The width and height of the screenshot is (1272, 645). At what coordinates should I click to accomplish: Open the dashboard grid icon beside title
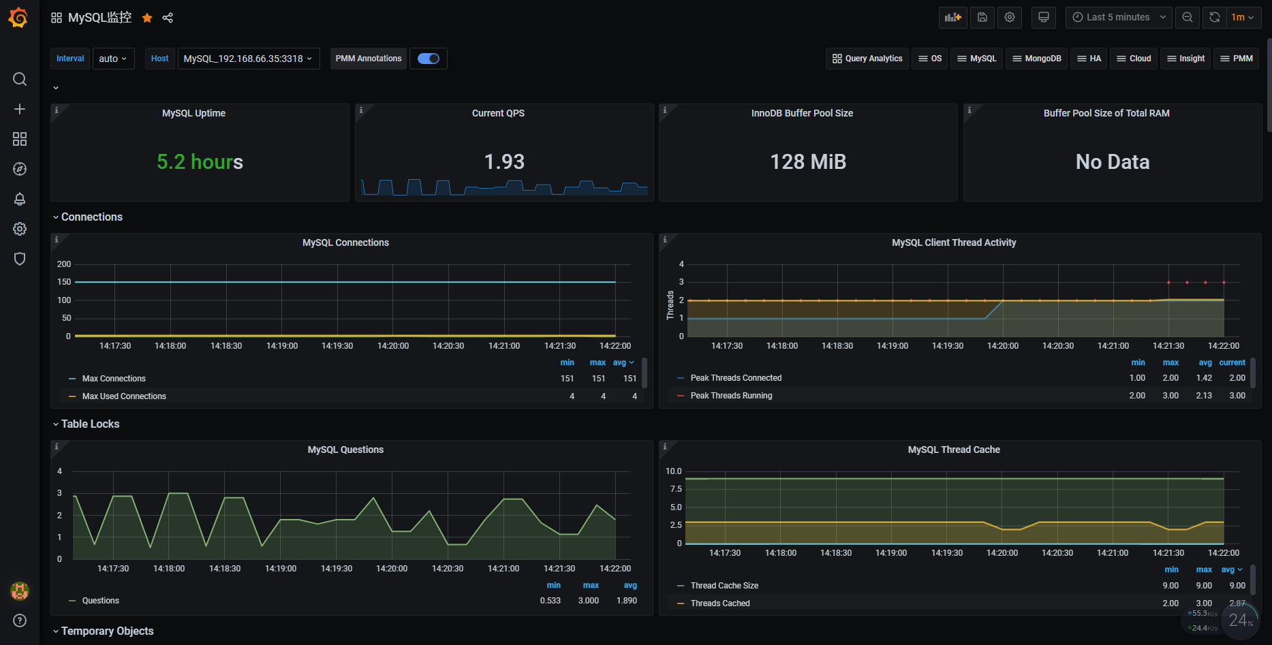(57, 18)
